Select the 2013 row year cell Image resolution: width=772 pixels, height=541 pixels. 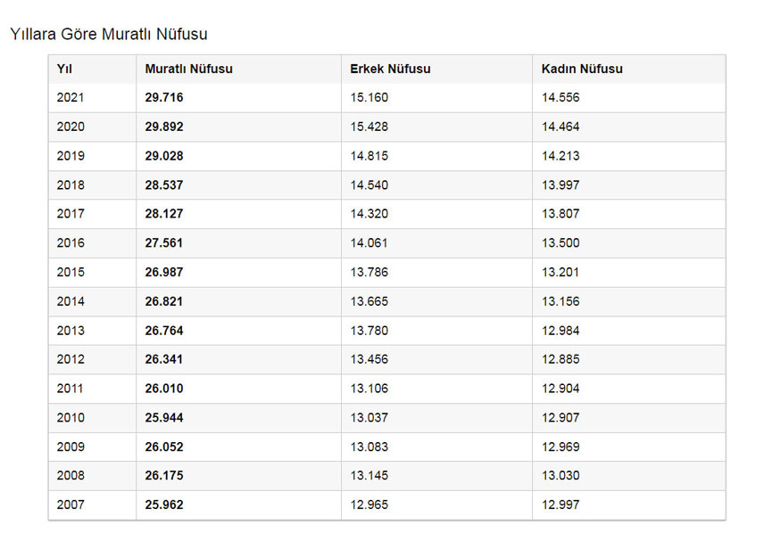click(71, 331)
